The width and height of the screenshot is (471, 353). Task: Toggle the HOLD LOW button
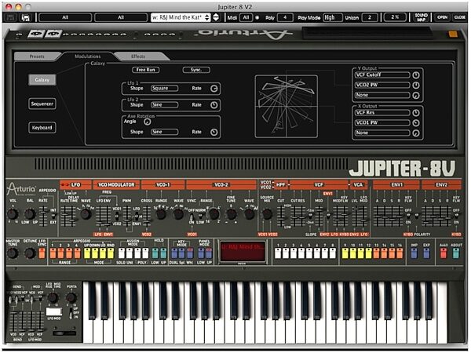[155, 253]
